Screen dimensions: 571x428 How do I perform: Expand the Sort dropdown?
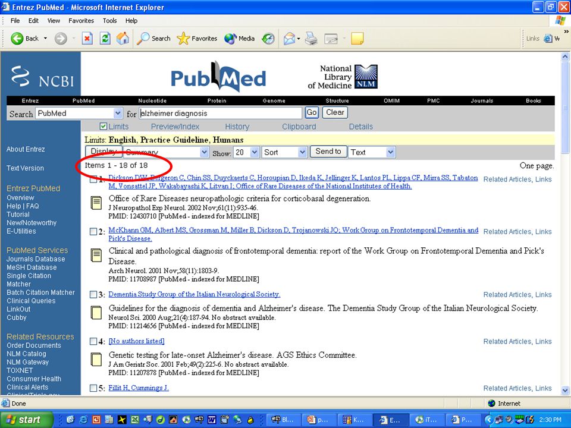[x=284, y=152]
